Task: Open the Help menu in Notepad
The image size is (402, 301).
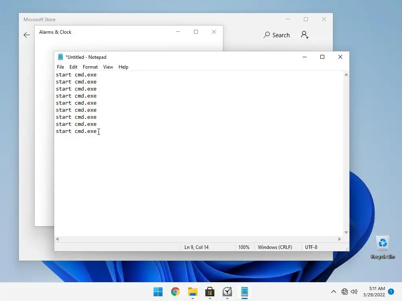Action: (123, 67)
